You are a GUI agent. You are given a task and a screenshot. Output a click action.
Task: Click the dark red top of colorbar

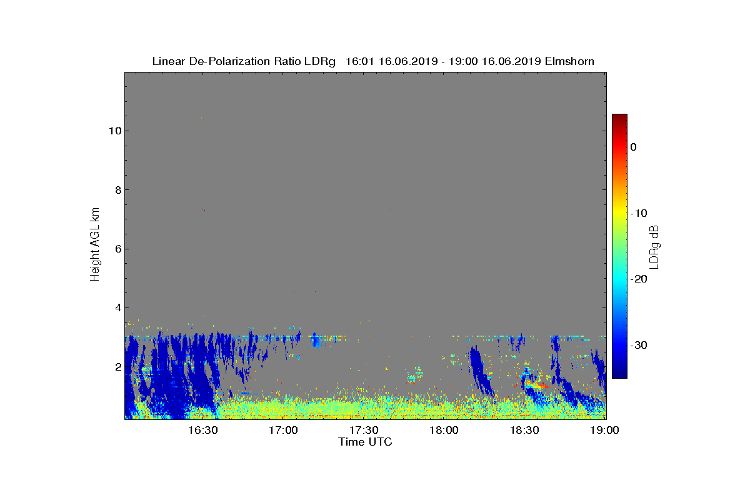(x=619, y=119)
